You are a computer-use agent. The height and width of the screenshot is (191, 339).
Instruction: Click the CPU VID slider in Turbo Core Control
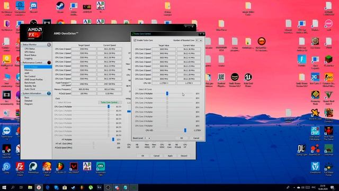pos(185,131)
